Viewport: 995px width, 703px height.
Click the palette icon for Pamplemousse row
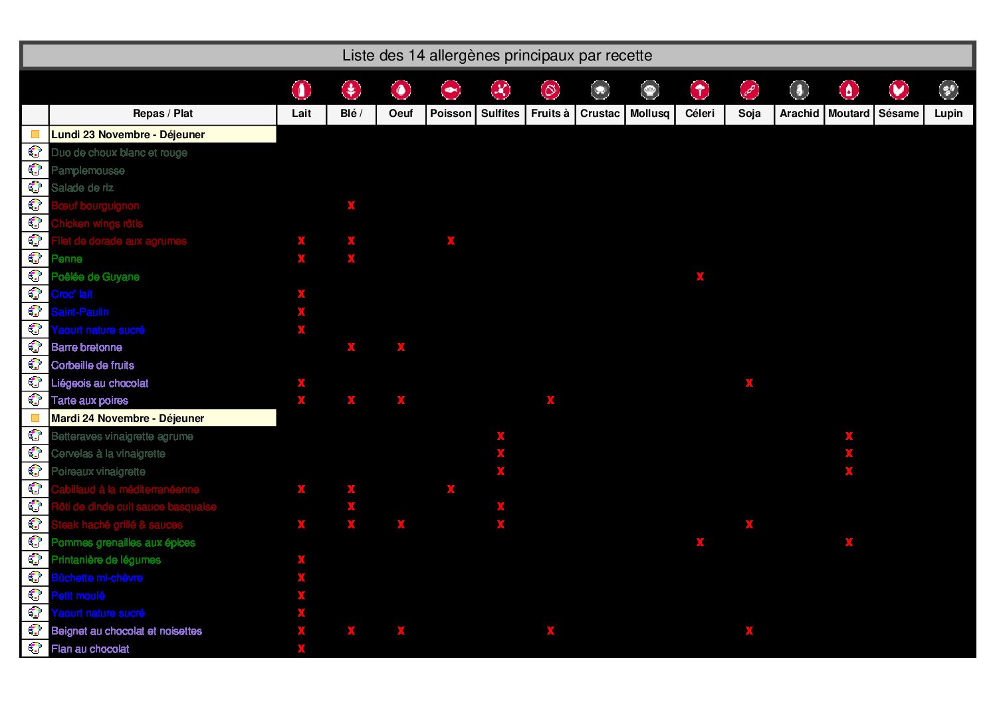[35, 169]
